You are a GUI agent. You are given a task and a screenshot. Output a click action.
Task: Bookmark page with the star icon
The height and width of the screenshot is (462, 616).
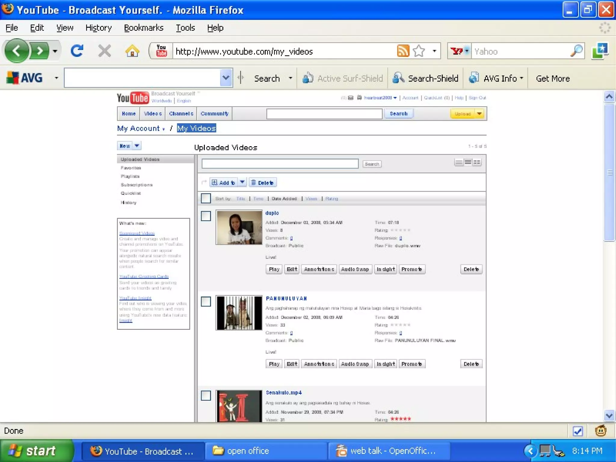coord(419,51)
